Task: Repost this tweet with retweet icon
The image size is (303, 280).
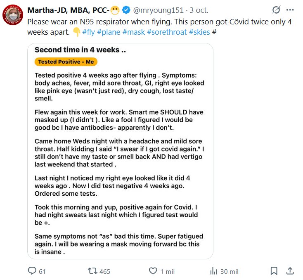Action: click(x=94, y=271)
